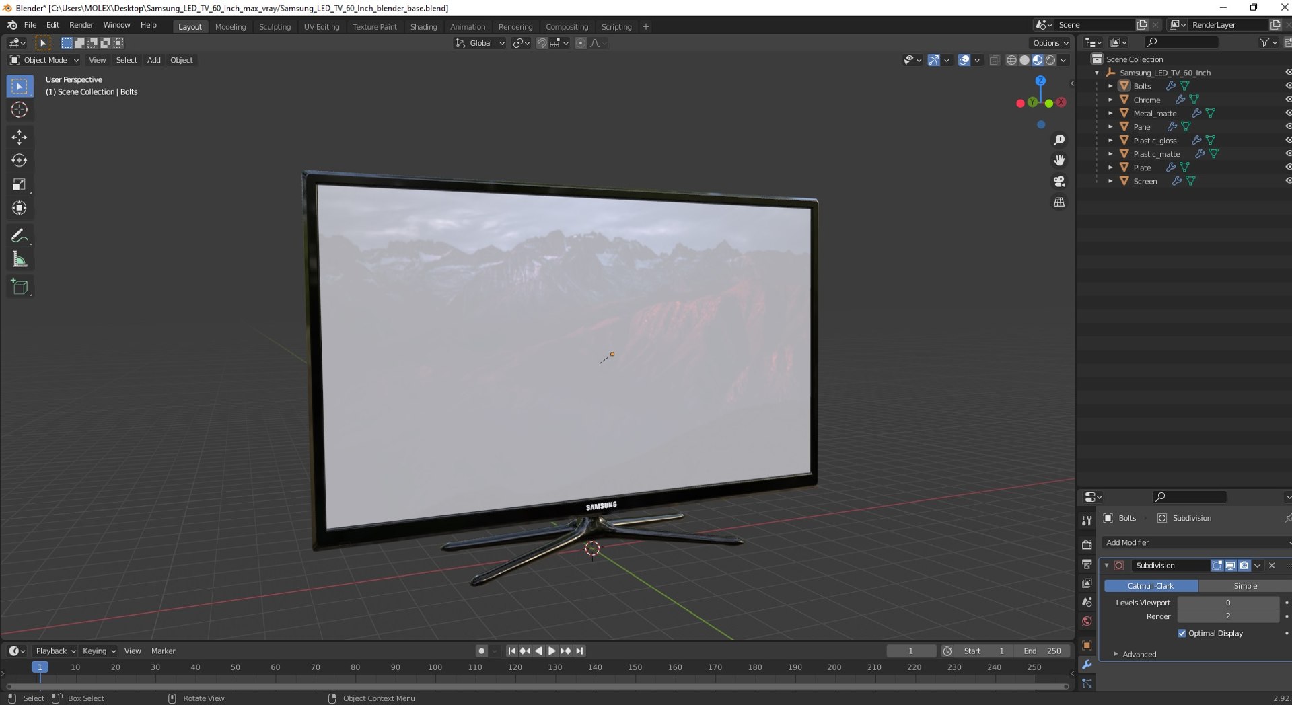The width and height of the screenshot is (1292, 705).
Task: Toggle snapping magnet icon
Action: (542, 43)
